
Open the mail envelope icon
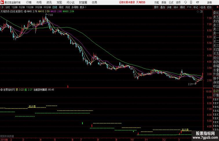coord(198,2)
